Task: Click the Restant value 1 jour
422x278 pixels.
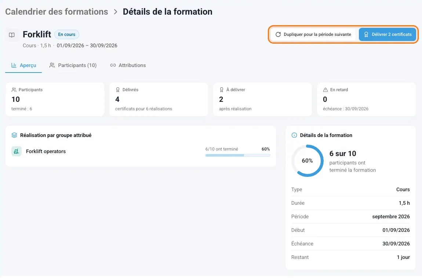Action: pyautogui.click(x=403, y=257)
